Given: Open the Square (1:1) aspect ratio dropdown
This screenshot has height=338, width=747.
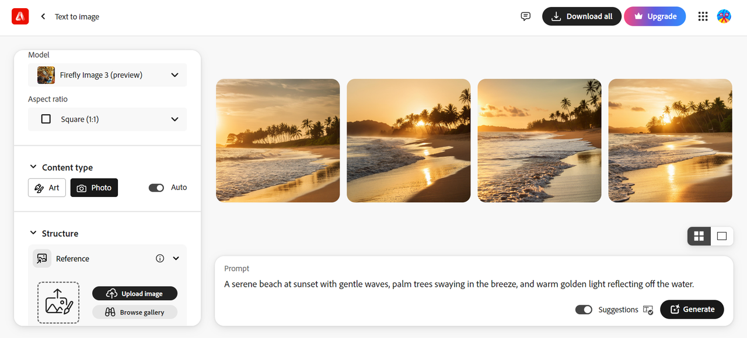Looking at the screenshot, I should click(x=107, y=119).
